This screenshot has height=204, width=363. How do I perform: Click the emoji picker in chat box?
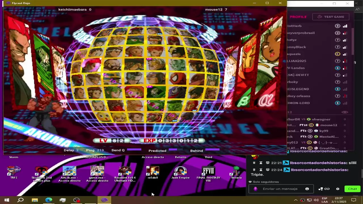pyautogui.click(x=307, y=189)
